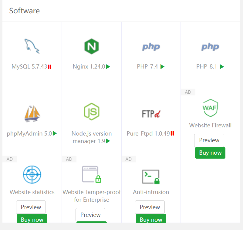Buy now the Website statistics plugin

pyautogui.click(x=32, y=219)
